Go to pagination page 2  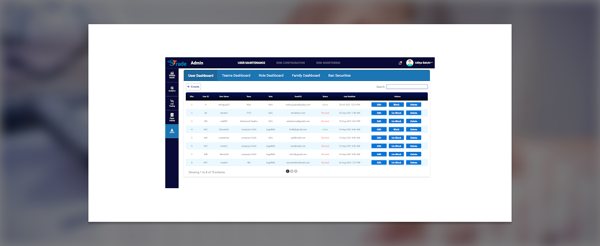(292, 171)
